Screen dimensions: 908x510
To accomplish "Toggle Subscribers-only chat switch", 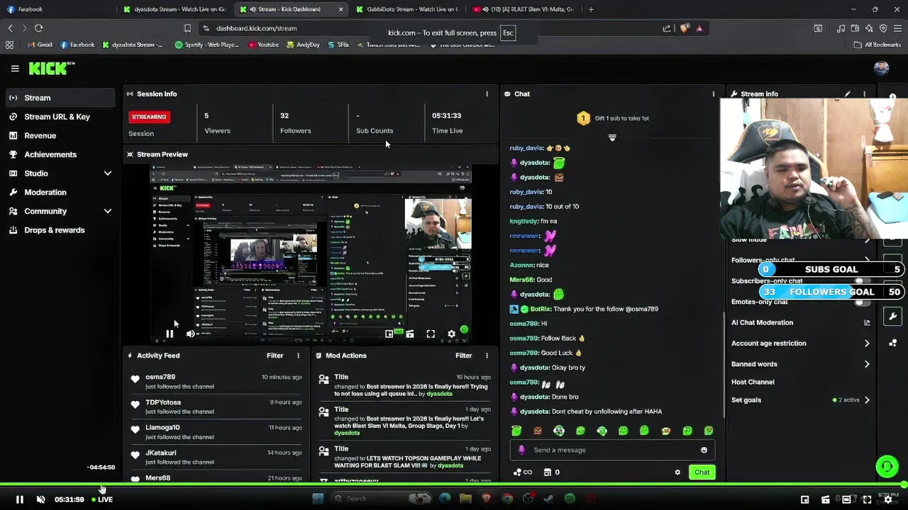I will point(862,281).
